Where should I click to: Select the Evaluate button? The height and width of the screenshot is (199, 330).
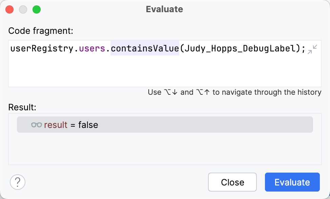(292, 182)
